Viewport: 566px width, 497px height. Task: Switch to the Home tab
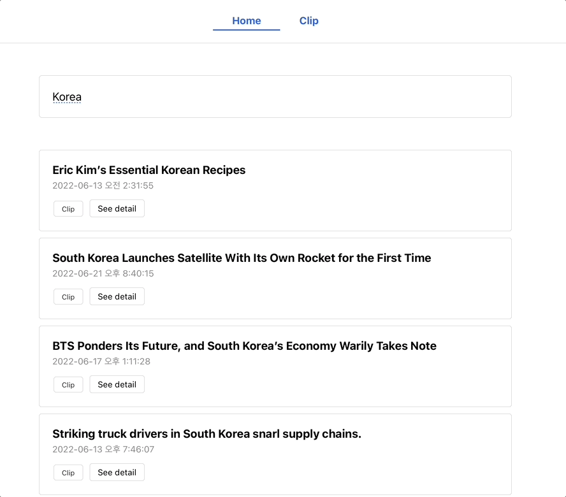(246, 20)
